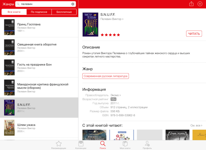Open author Пелевин Виктор link
This screenshot has height=150, width=206.
click(x=112, y=19)
